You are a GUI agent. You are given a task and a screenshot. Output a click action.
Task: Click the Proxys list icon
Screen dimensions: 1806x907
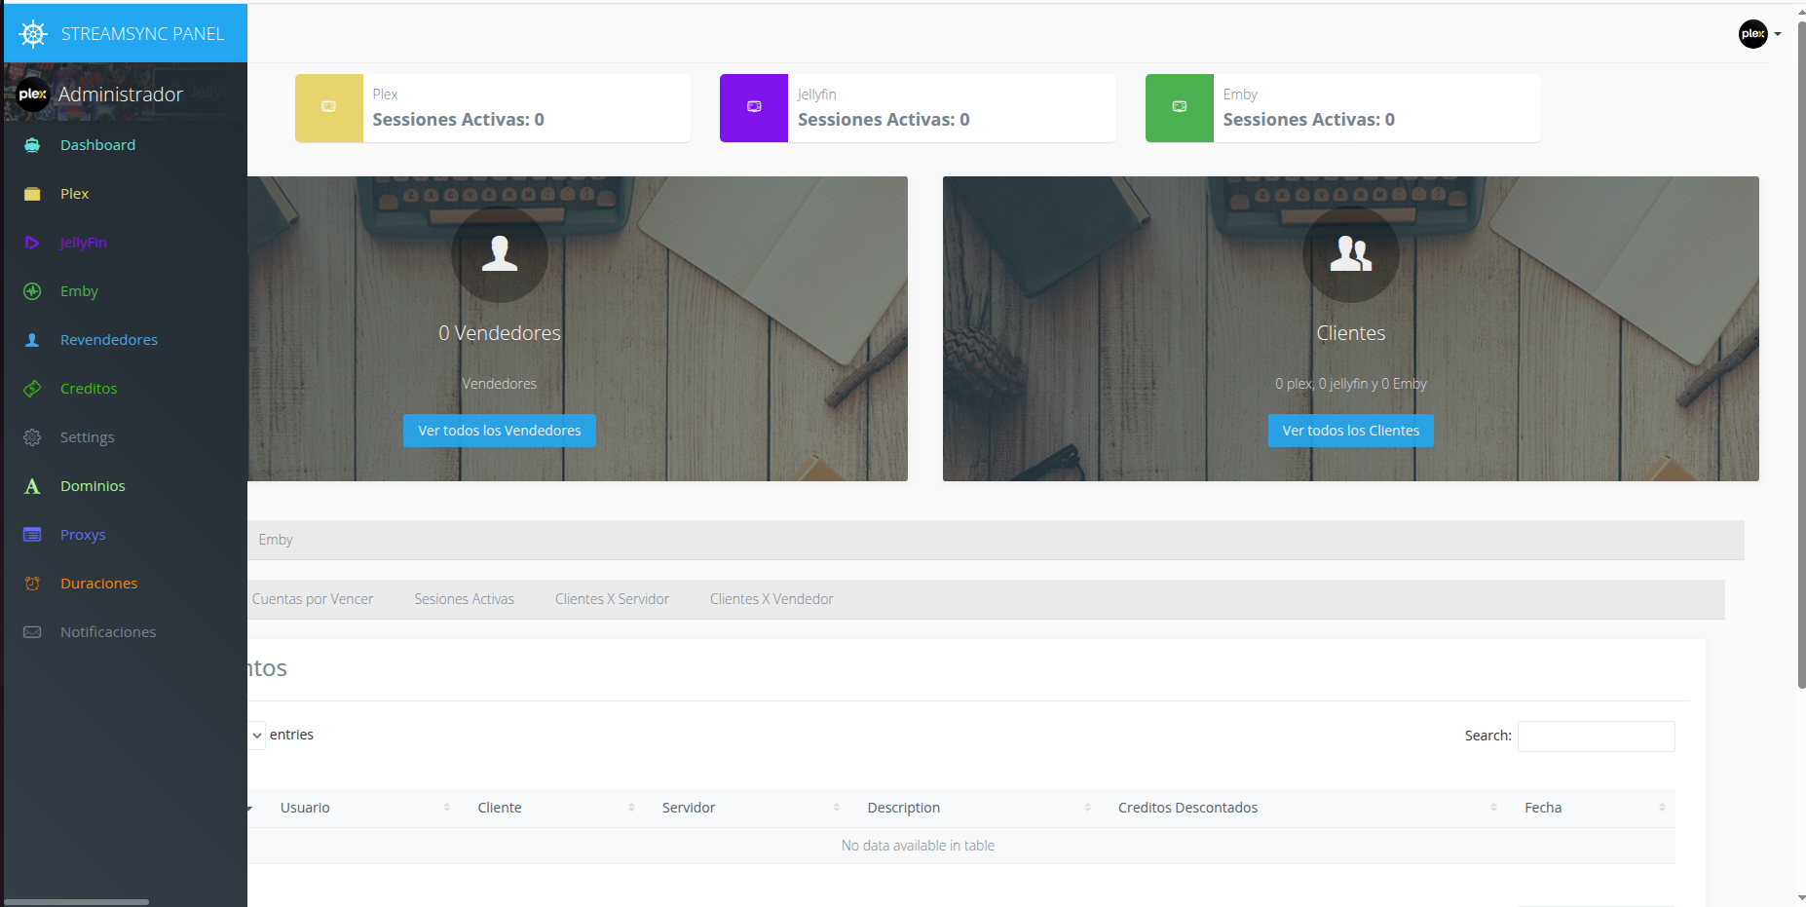click(32, 535)
